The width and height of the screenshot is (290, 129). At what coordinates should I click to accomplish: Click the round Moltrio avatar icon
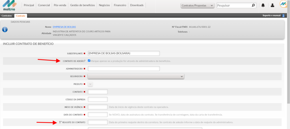pyautogui.click(x=283, y=5)
